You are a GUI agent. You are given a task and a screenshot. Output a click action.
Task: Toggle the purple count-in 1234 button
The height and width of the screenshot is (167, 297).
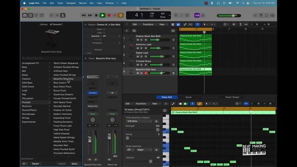[197, 15]
